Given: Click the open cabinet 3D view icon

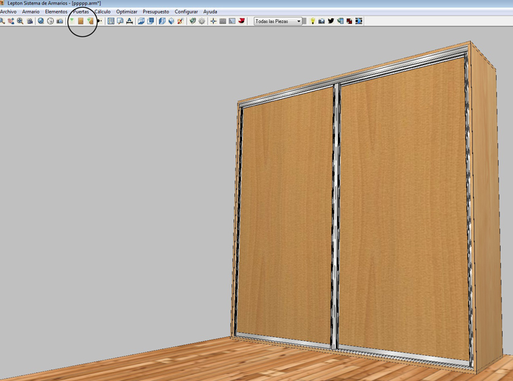Looking at the screenshot, I should [x=162, y=21].
